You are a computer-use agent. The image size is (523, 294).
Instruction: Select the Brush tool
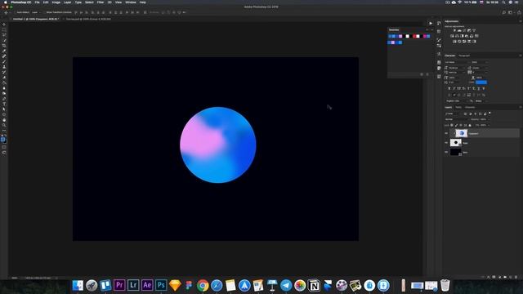click(4, 62)
